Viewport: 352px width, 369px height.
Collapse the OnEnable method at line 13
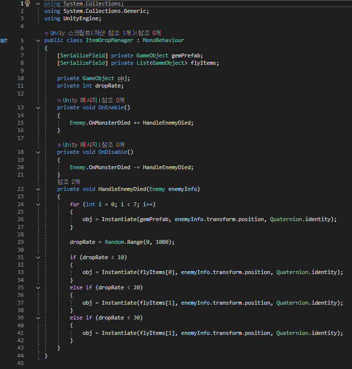pos(38,108)
